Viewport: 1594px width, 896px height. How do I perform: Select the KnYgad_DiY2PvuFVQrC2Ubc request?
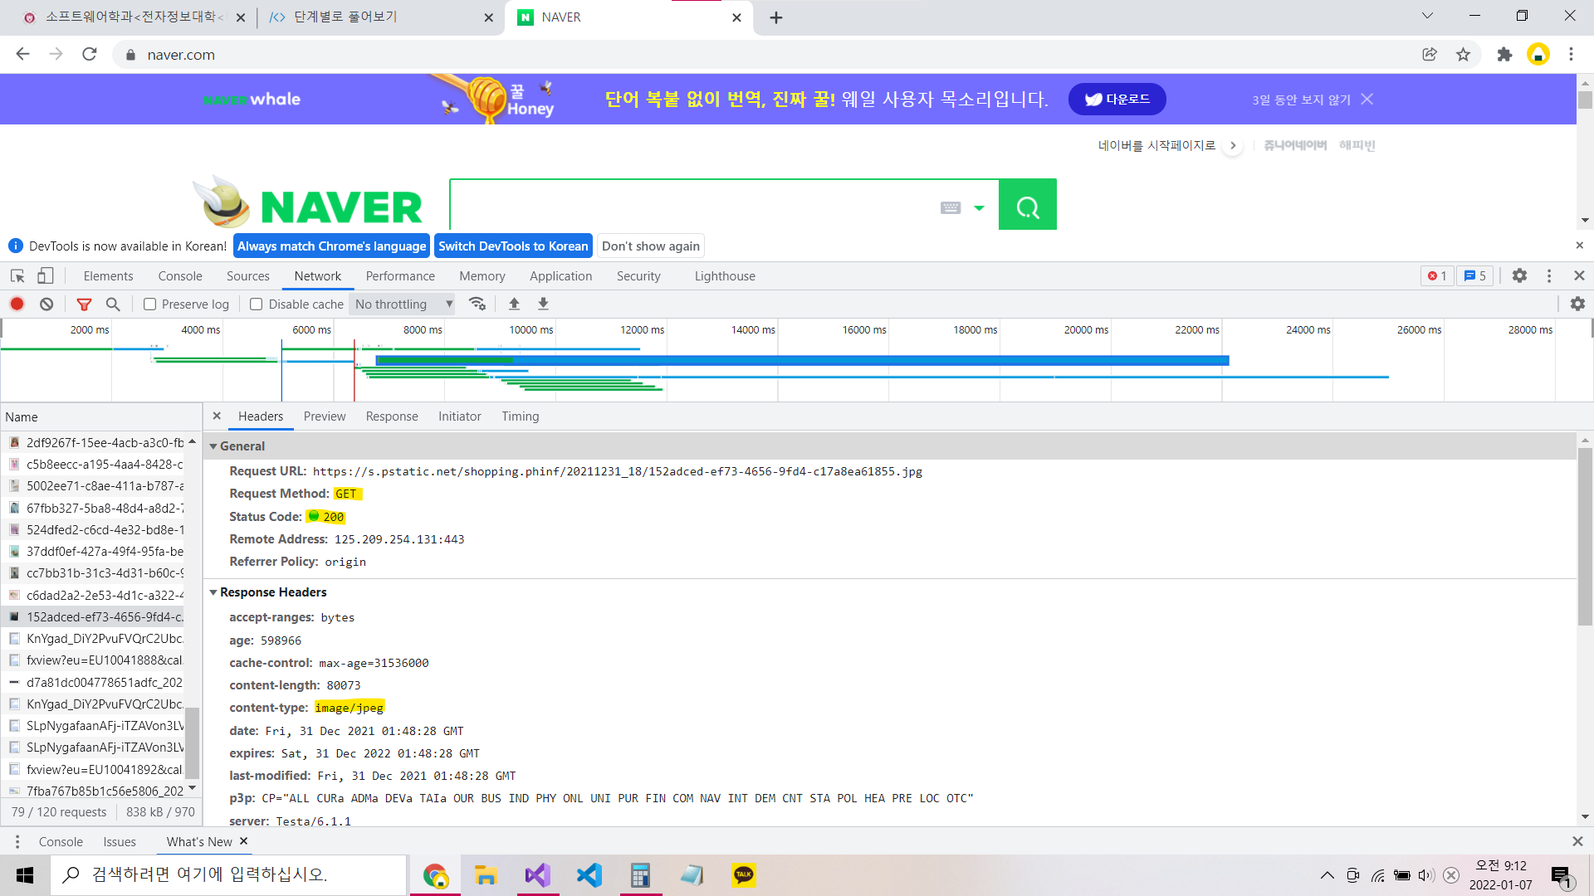[x=104, y=639]
